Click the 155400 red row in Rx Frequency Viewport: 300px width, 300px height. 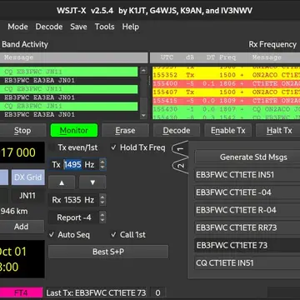(x=227, y=83)
